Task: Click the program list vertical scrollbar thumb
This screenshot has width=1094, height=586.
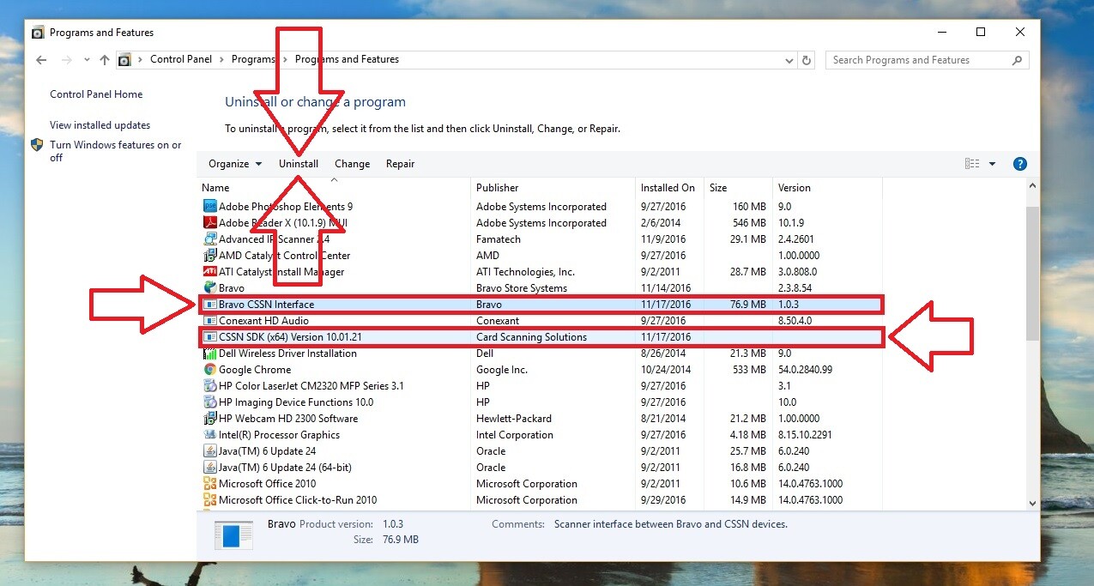Action: point(1032,275)
